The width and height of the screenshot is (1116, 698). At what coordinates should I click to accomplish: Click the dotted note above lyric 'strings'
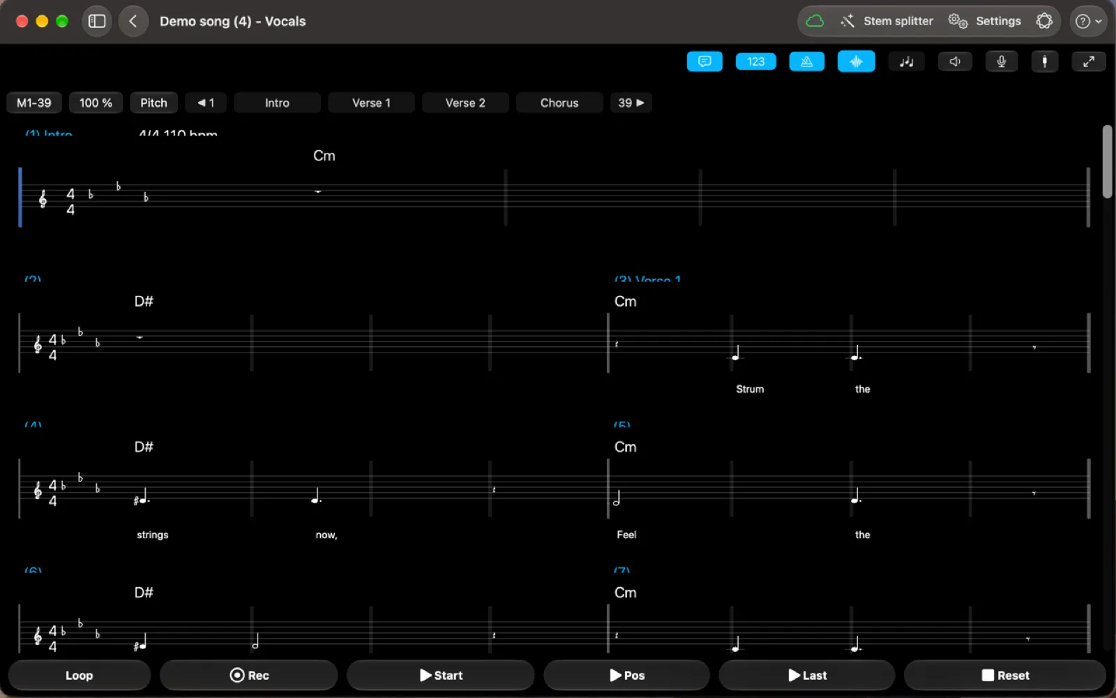coord(142,497)
